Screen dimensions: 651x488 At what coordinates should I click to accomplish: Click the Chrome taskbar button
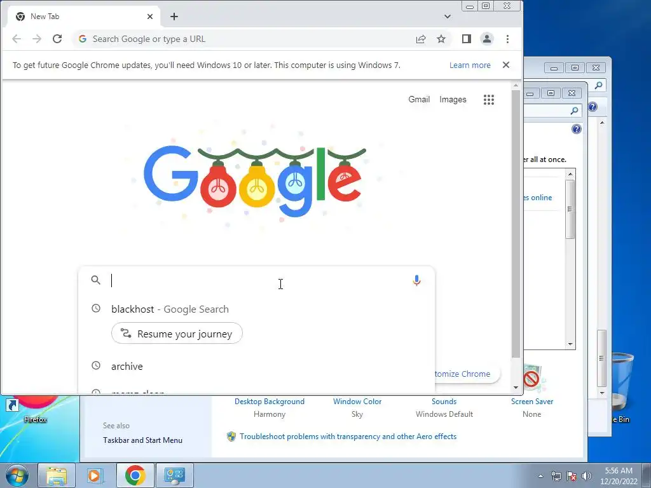click(135, 475)
